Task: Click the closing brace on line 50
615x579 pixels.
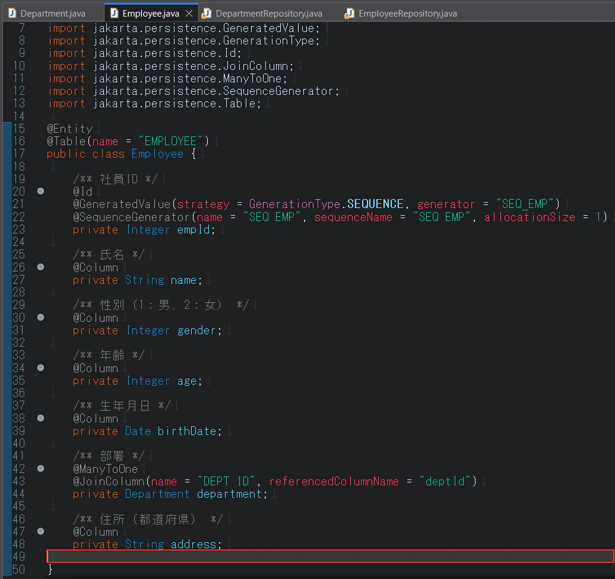Action: 50,569
